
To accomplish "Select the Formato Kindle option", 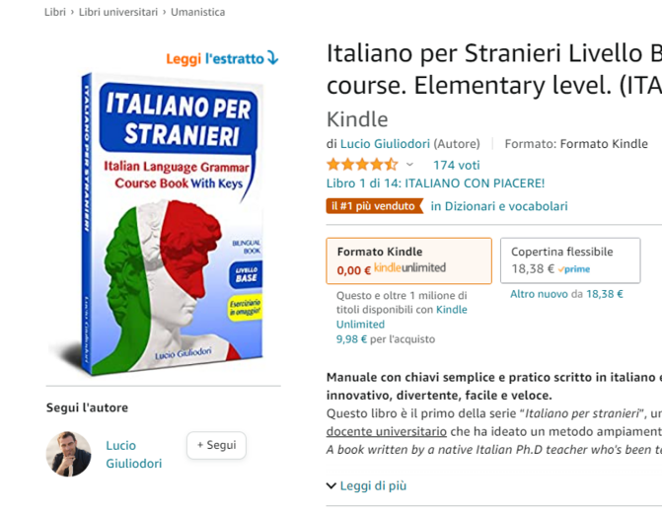I will 408,260.
